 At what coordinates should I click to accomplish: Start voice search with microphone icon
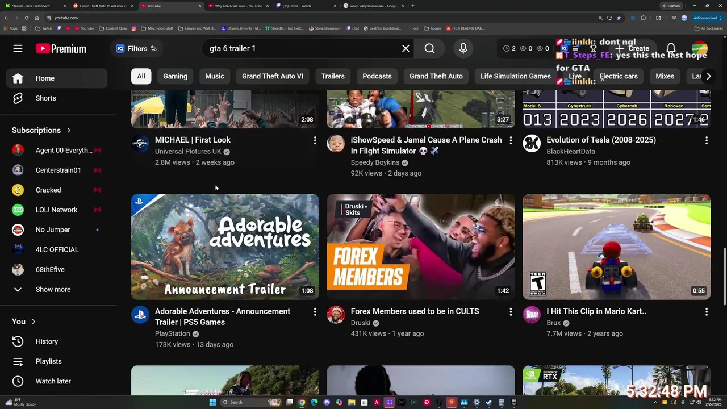click(x=463, y=48)
